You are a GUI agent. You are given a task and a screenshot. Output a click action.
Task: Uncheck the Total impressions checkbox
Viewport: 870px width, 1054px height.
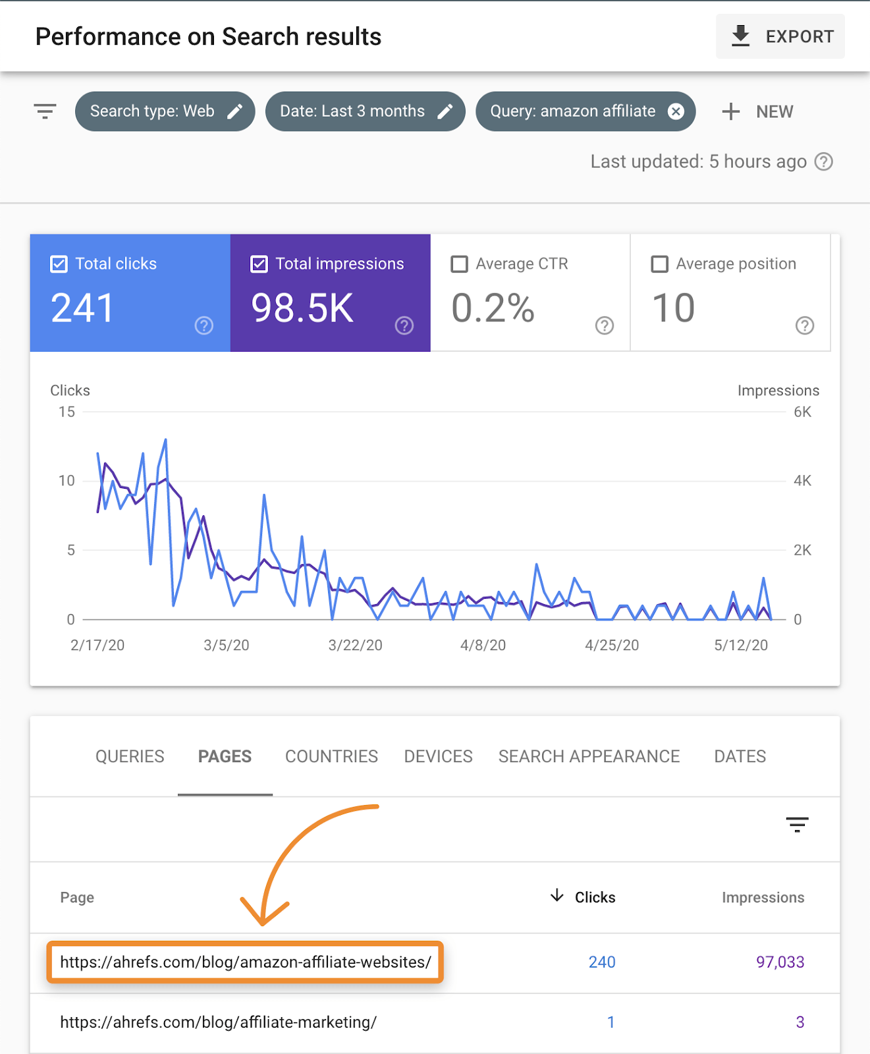[259, 264]
